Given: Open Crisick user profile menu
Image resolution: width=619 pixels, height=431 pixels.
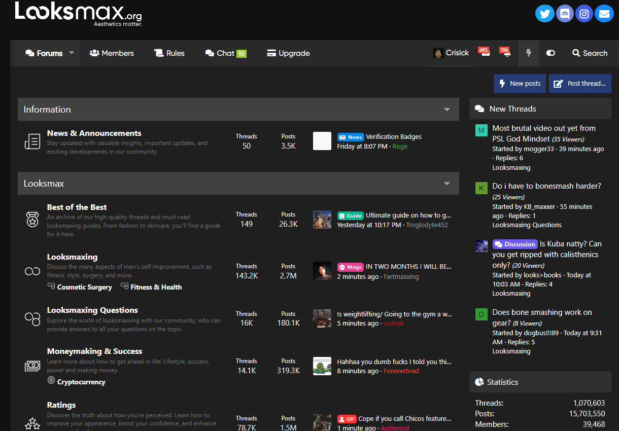Looking at the screenshot, I should (x=451, y=53).
